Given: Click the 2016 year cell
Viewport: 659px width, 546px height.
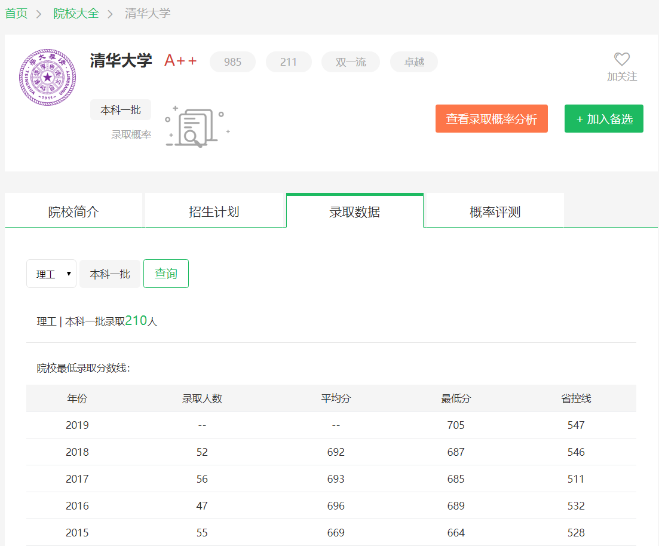Looking at the screenshot, I should tap(77, 505).
